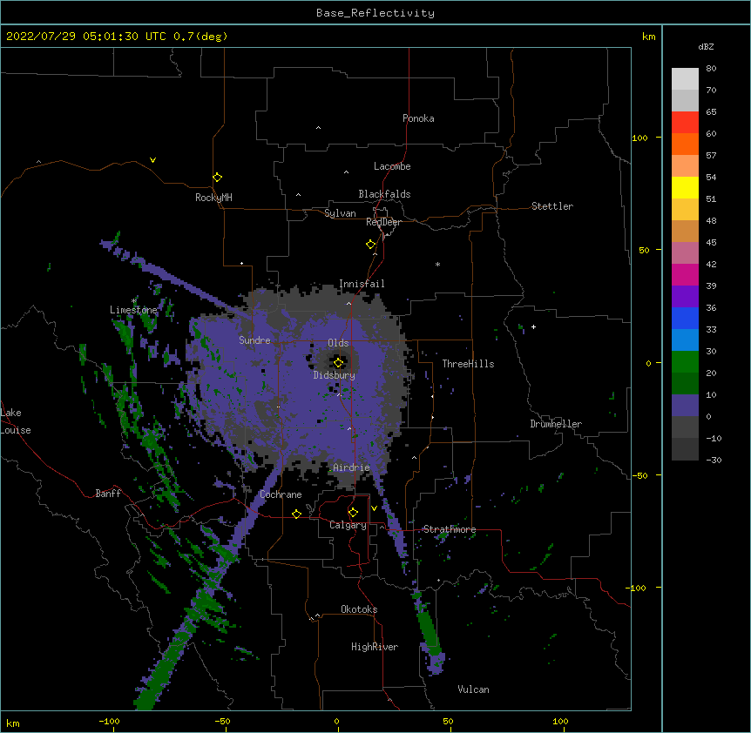751x733 pixels.
Task: Pick the purple 36-39 dBZ legend swatch
Action: (x=685, y=297)
